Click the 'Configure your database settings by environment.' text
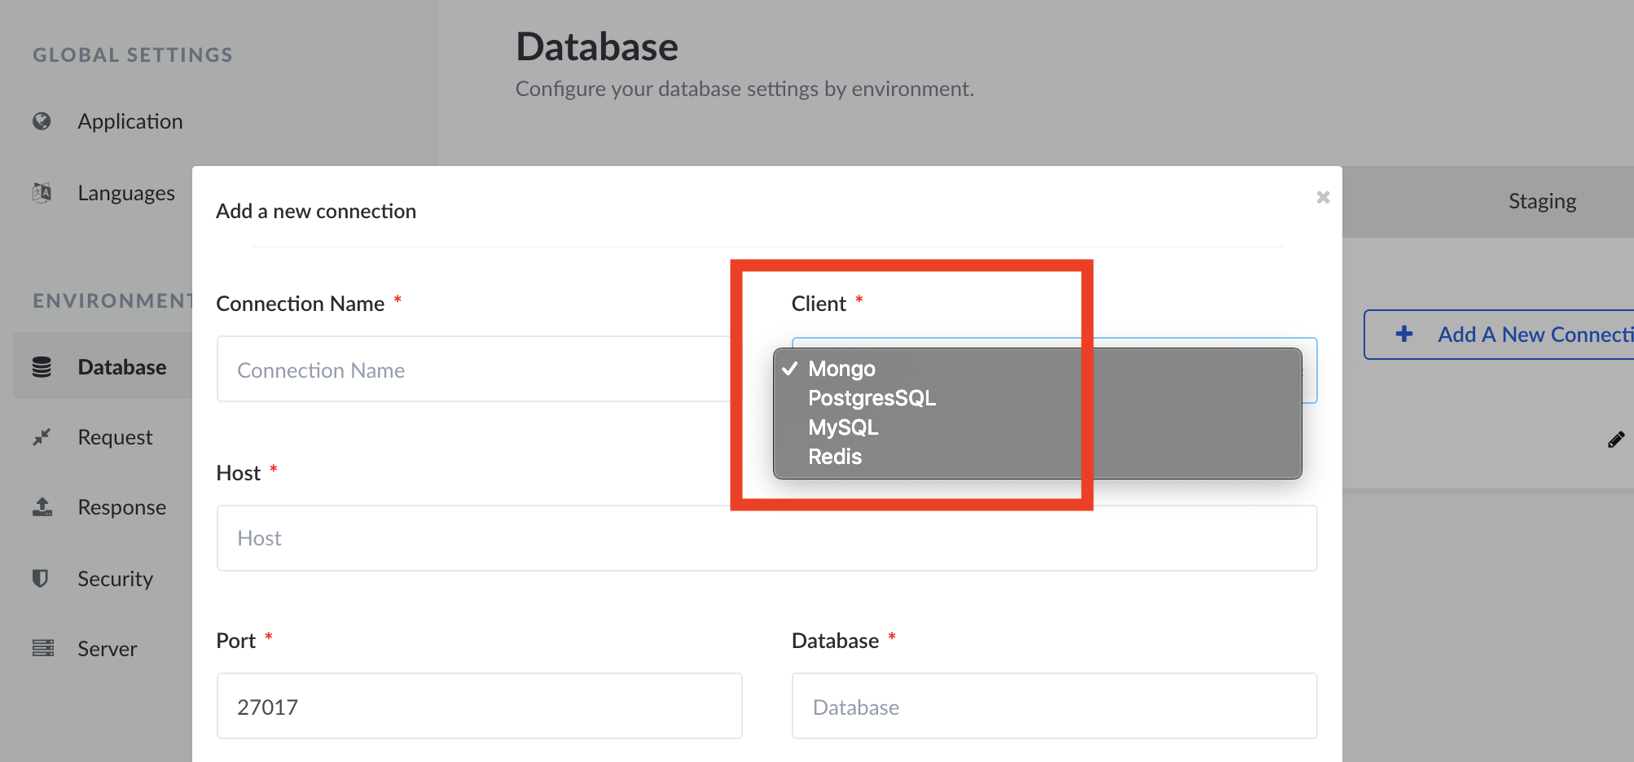Image resolution: width=1634 pixels, height=762 pixels. pyautogui.click(x=745, y=89)
